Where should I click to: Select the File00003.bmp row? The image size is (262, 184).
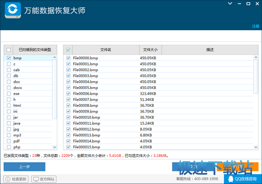[159, 76]
